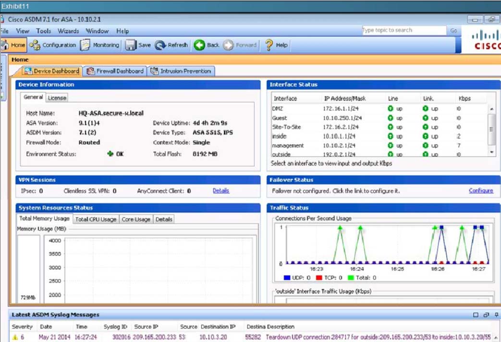
Task: Open the Wizards menu
Action: click(68, 31)
